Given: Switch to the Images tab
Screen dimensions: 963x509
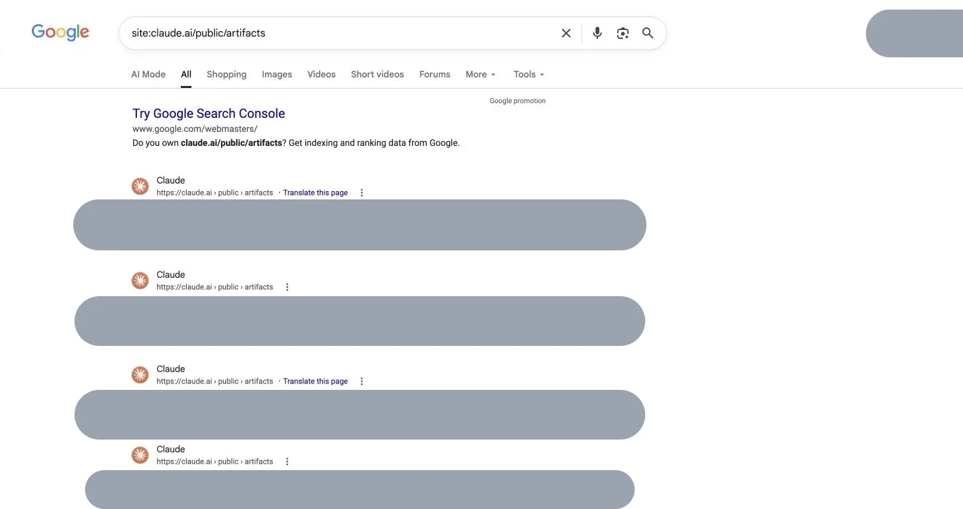Looking at the screenshot, I should (277, 74).
